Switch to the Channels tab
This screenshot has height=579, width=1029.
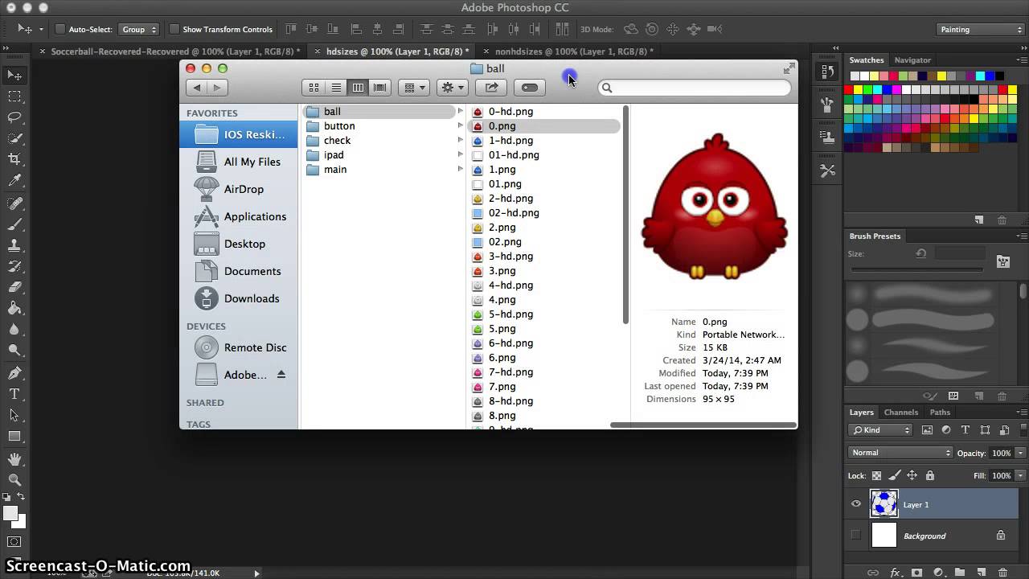click(x=901, y=413)
